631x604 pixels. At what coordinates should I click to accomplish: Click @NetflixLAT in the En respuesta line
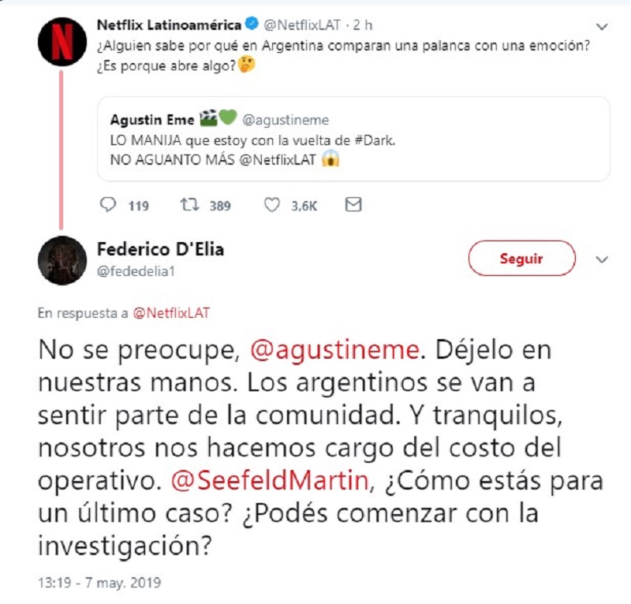pos(170,313)
